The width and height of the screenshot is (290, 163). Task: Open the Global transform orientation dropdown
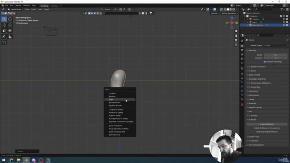click(x=107, y=9)
